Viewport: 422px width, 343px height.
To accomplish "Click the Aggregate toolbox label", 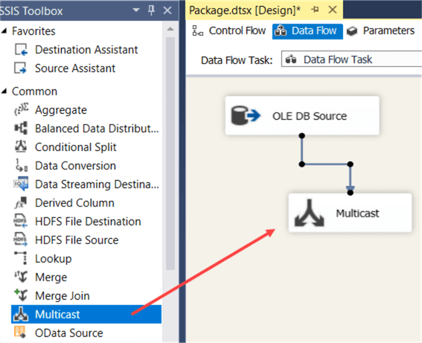I will point(61,110).
